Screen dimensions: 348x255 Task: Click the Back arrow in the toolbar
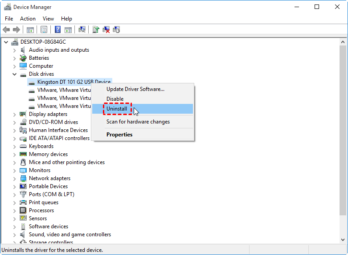[x=6, y=29]
